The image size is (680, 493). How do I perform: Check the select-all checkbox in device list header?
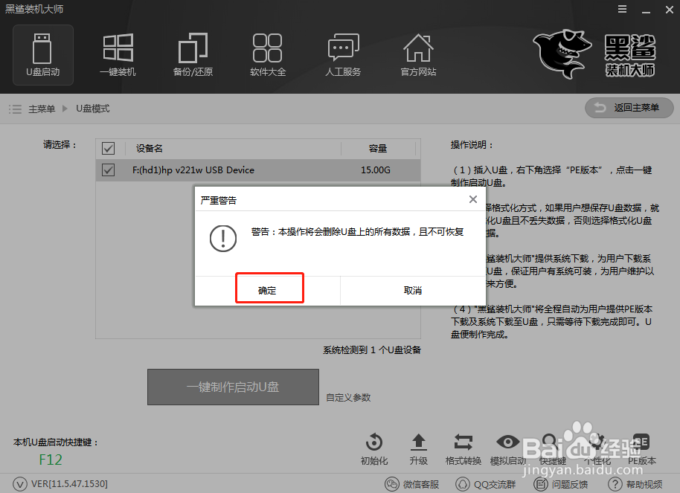(108, 148)
